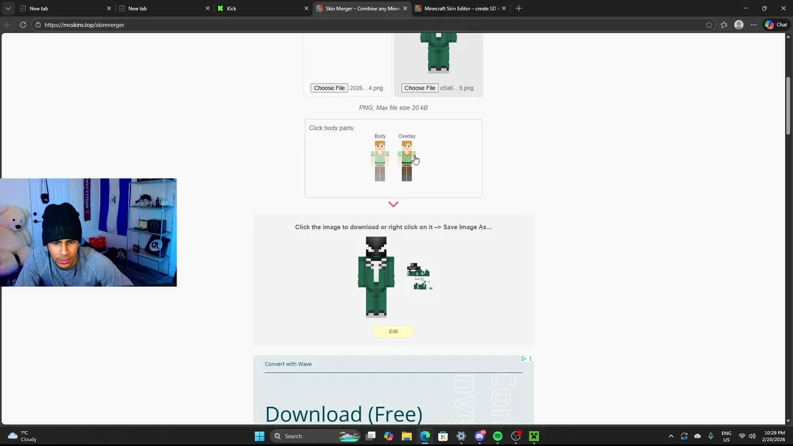Close the Kick tab
Viewport: 793px width, 446px height.
[x=306, y=9]
